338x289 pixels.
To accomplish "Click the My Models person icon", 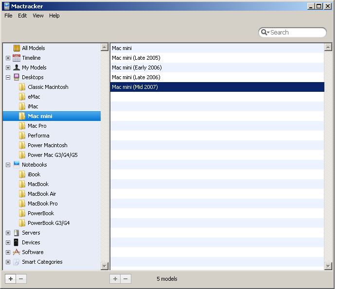I will [x=17, y=68].
